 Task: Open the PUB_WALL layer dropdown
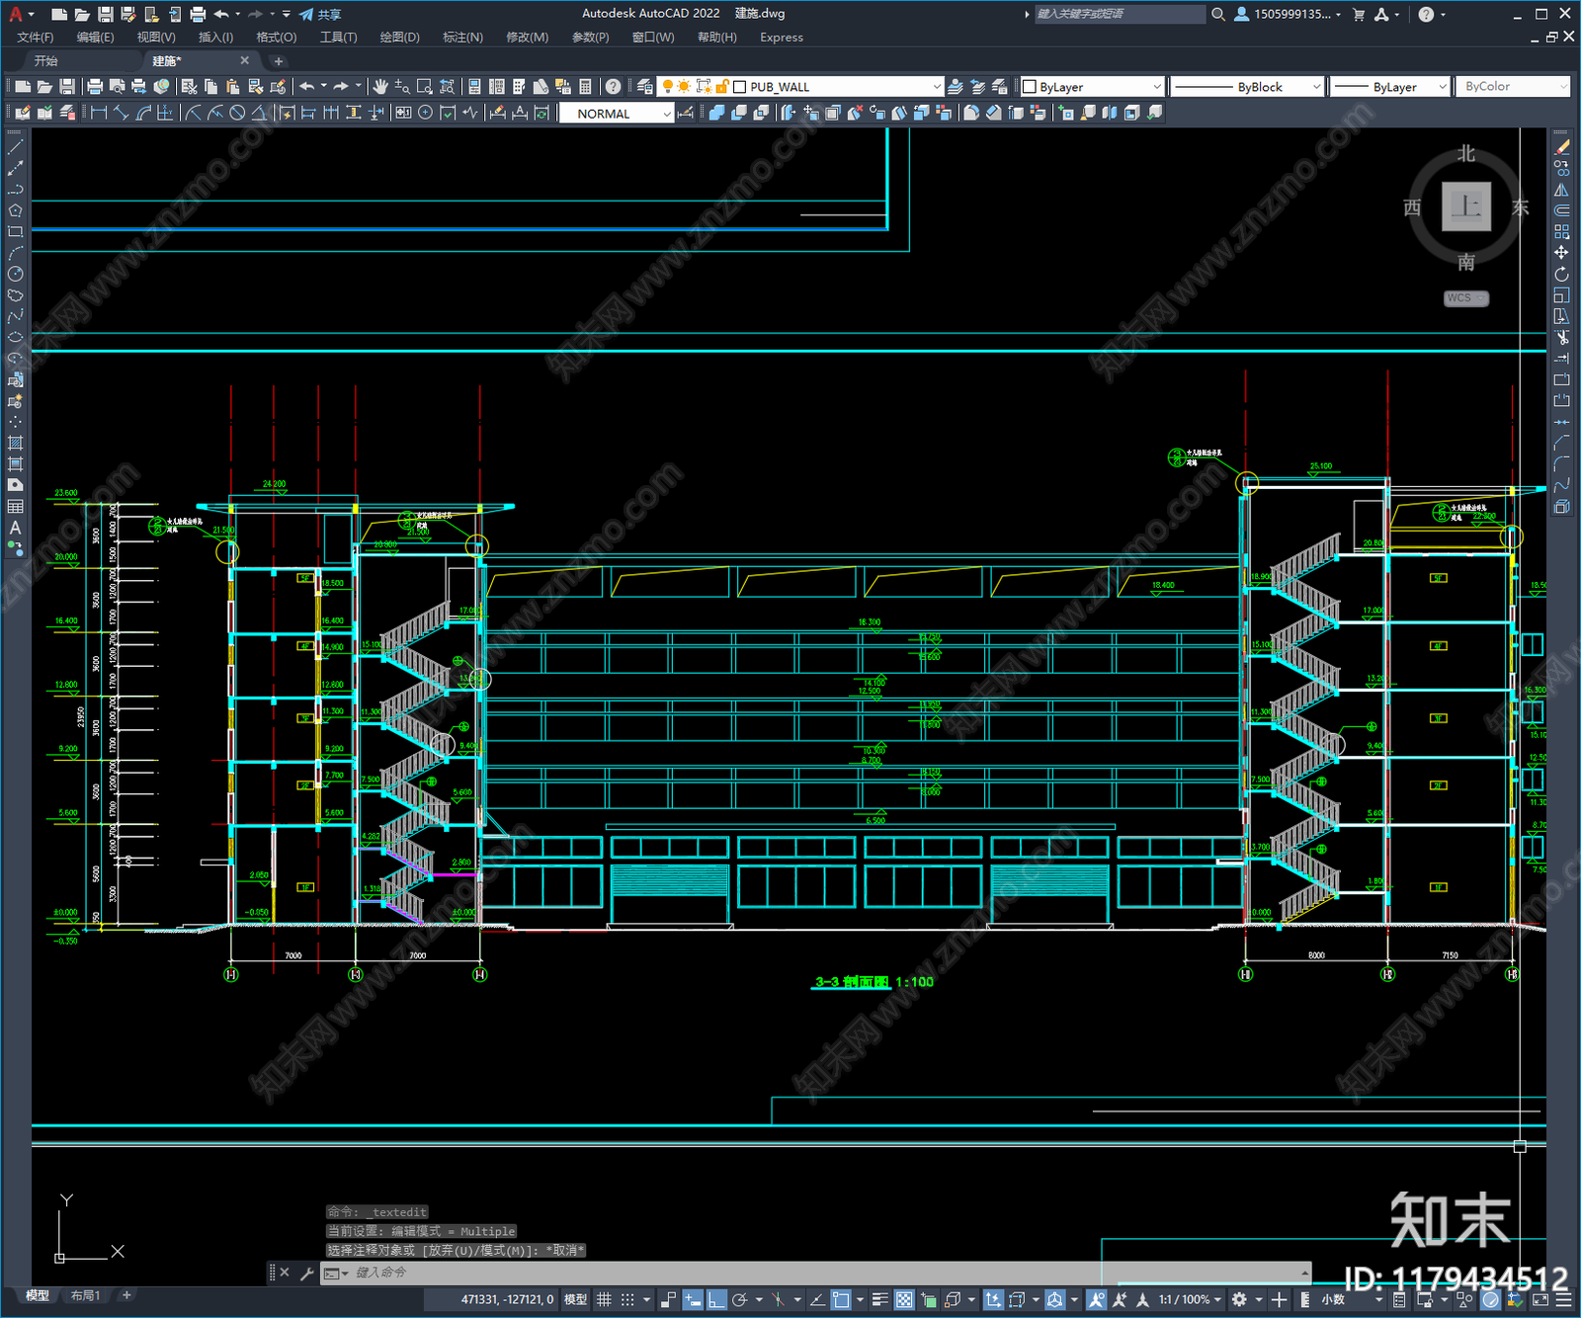pos(937,87)
